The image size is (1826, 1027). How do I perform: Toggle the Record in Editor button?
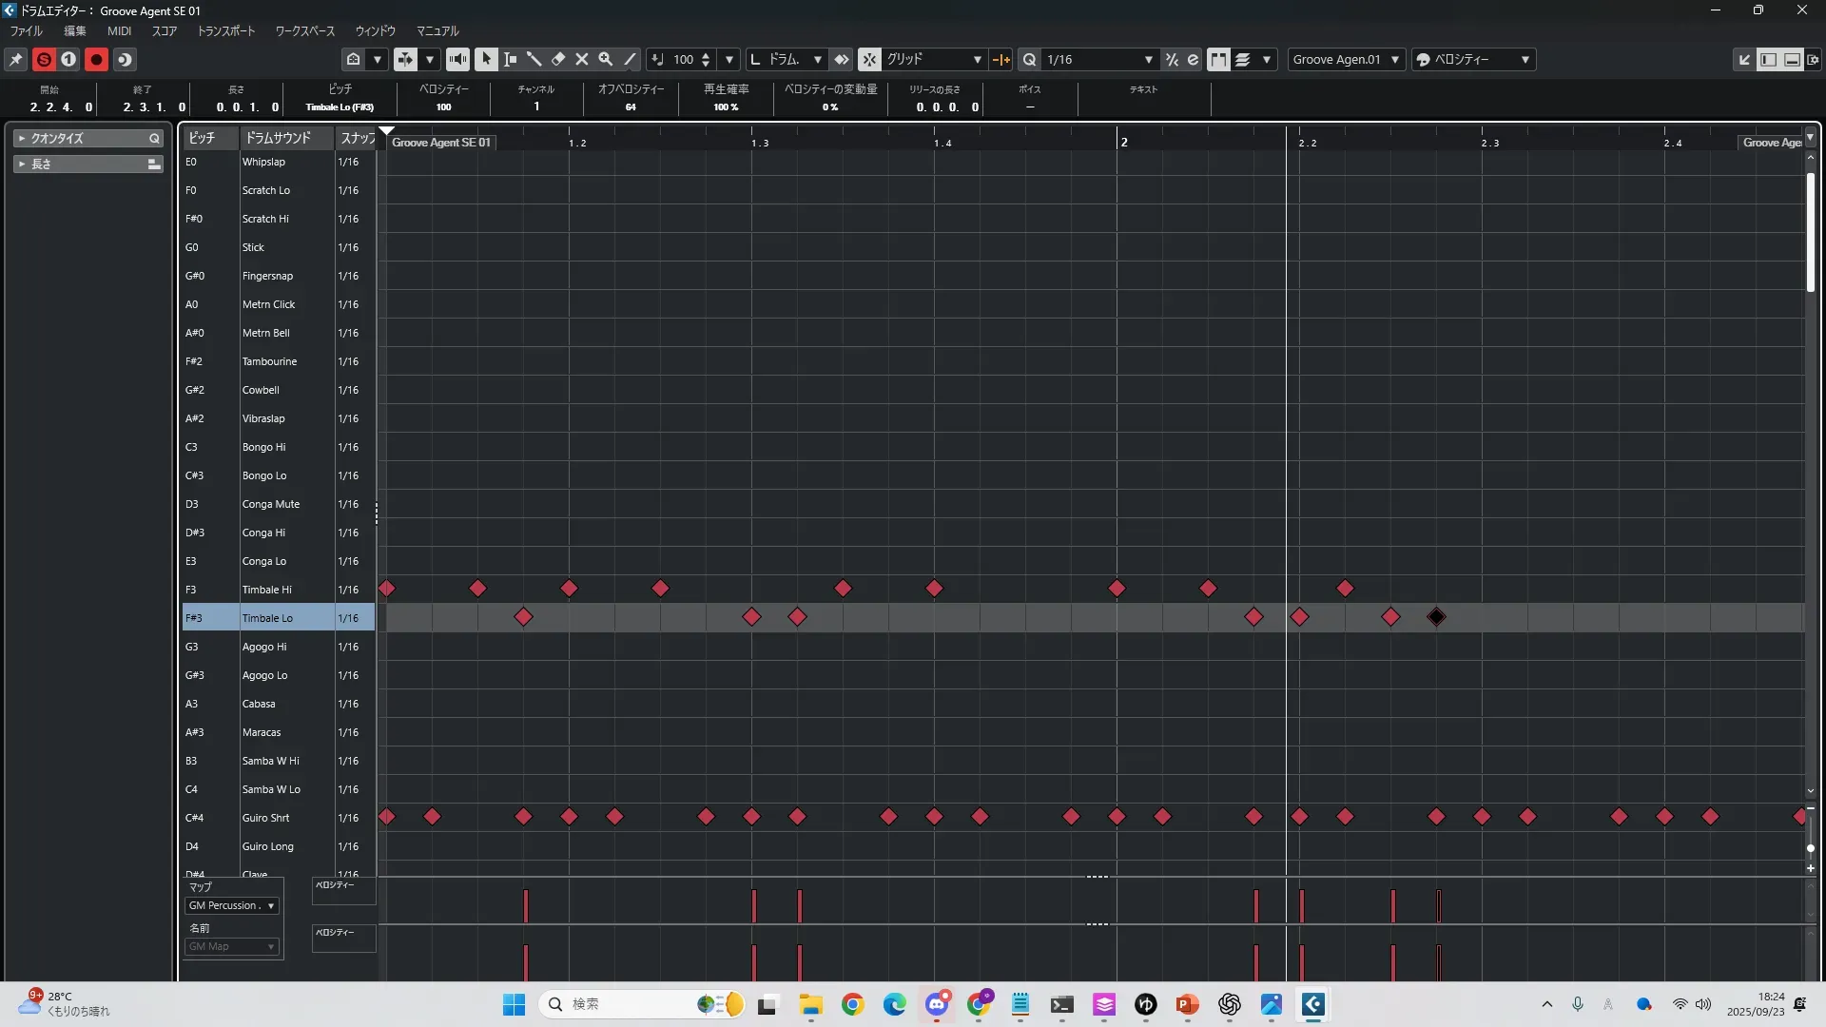tap(96, 59)
